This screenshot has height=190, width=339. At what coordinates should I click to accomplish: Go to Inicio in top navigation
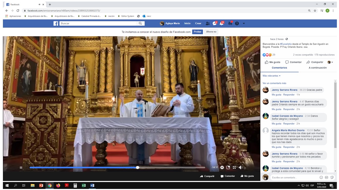coord(187,23)
